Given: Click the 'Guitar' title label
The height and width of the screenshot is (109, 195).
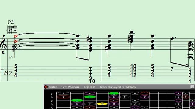Looking at the screenshot, I should tap(53, 87).
